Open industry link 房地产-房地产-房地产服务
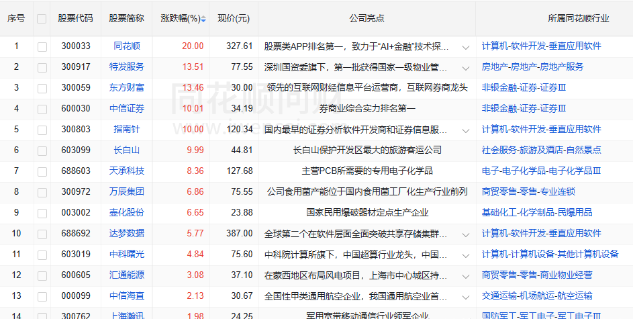633x319 pixels. (x=532, y=66)
